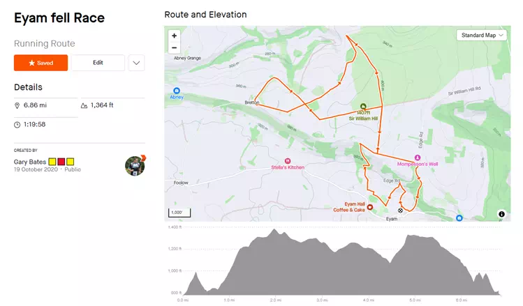Screen dimensions: 523x306
Task: Click the distance pin icon
Action: tap(17, 106)
